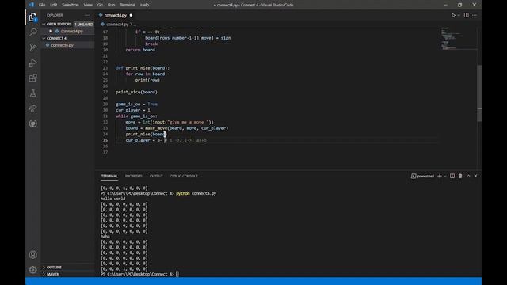Select connect4.py under Open Editors

pyautogui.click(x=72, y=32)
